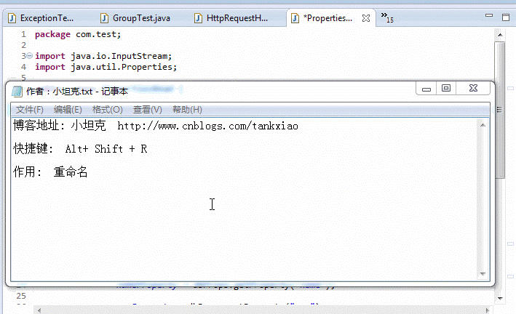Click the 'import java.io.InputStream;' line
Screen dimensions: 516x314
click(x=103, y=56)
